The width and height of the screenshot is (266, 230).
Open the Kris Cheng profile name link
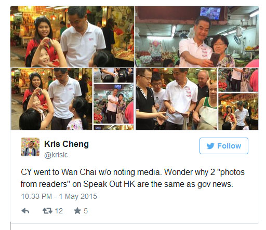tap(66, 144)
